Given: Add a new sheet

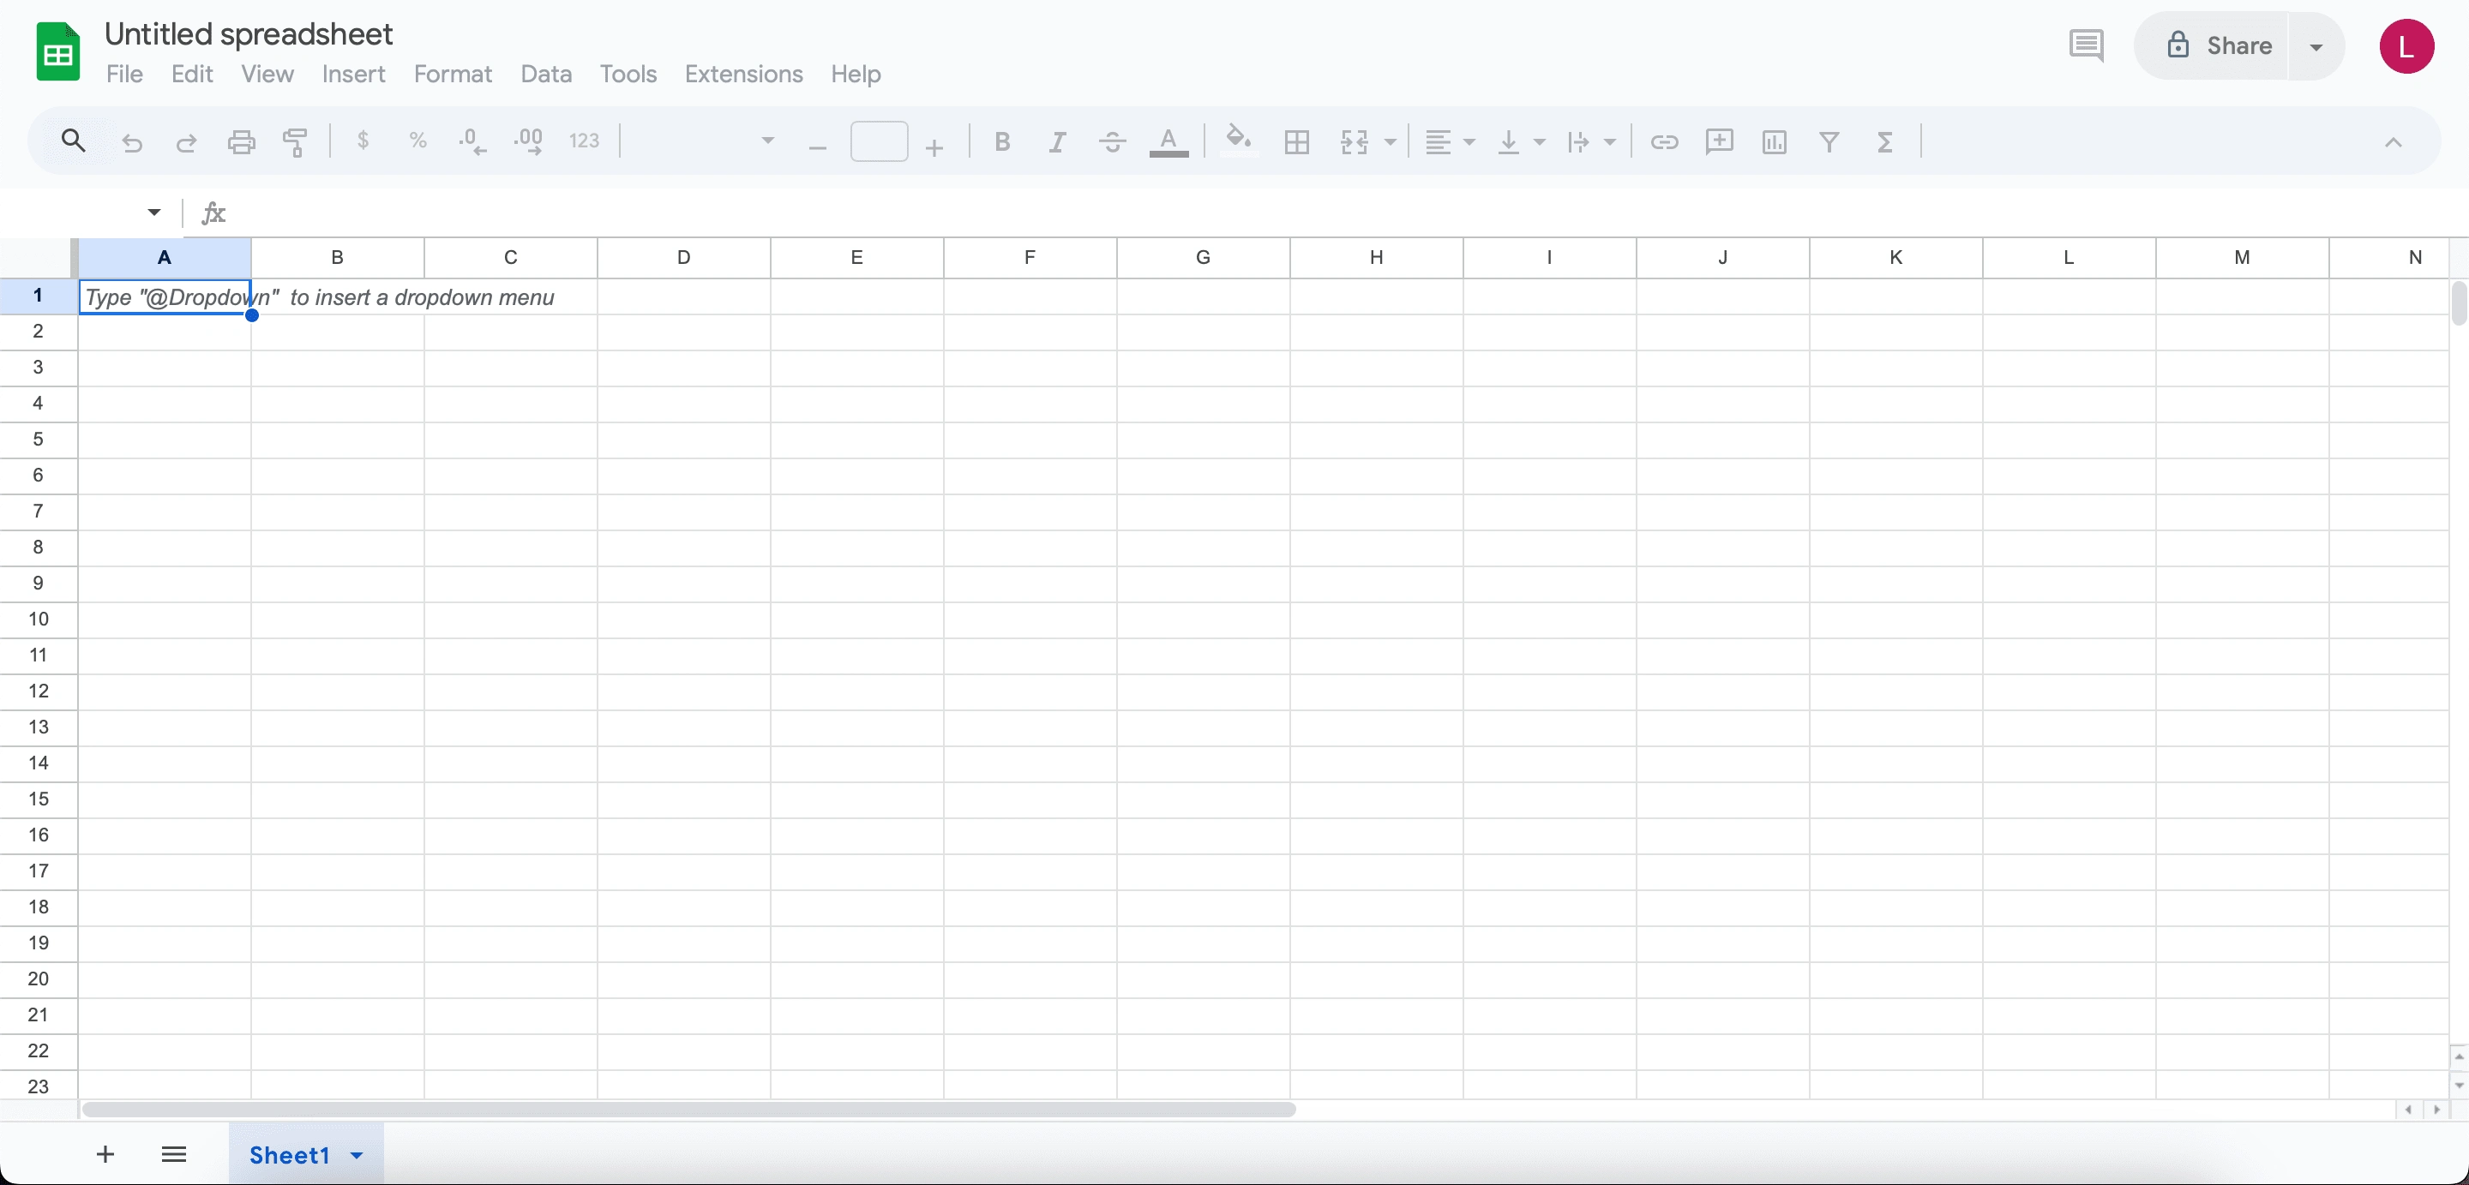Looking at the screenshot, I should (105, 1153).
